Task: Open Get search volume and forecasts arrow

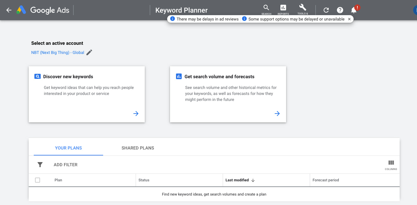Action: (x=277, y=114)
